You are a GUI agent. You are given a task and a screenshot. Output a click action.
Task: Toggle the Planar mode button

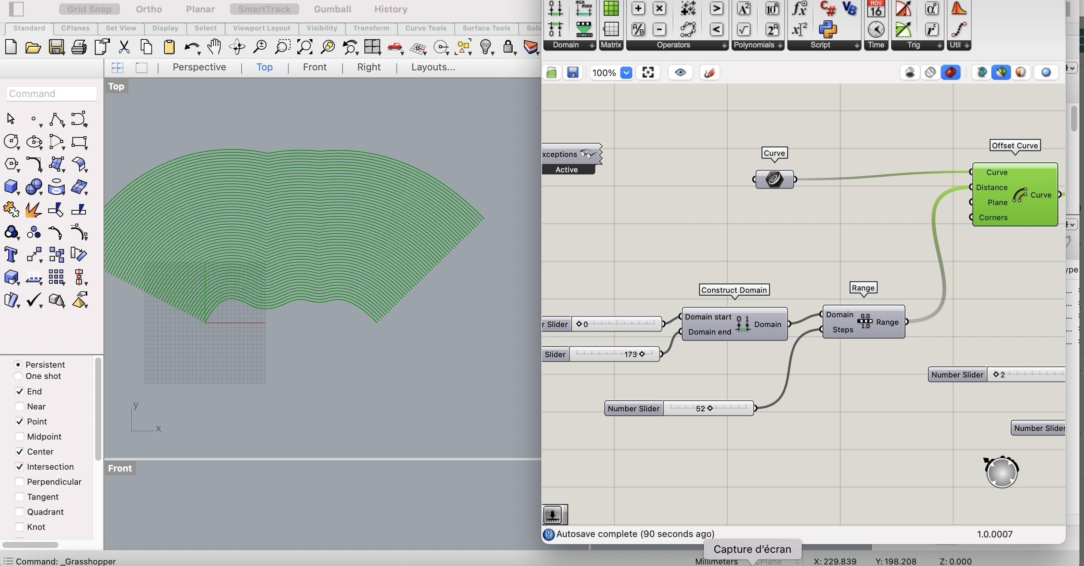pyautogui.click(x=200, y=9)
